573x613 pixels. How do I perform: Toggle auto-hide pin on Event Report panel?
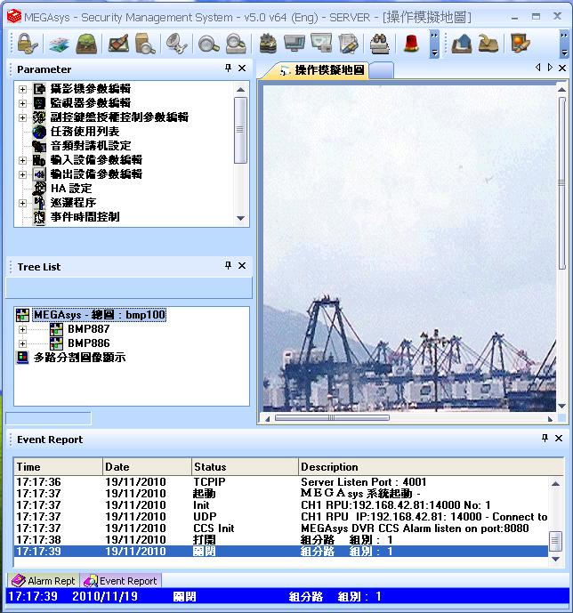545,439
